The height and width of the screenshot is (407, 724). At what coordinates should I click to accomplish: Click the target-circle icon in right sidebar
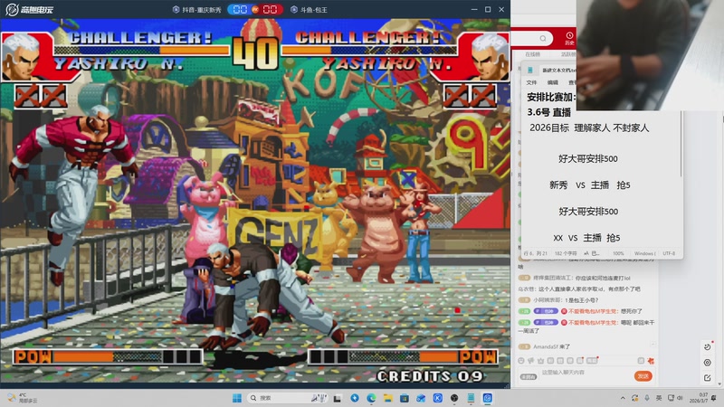pos(708,363)
